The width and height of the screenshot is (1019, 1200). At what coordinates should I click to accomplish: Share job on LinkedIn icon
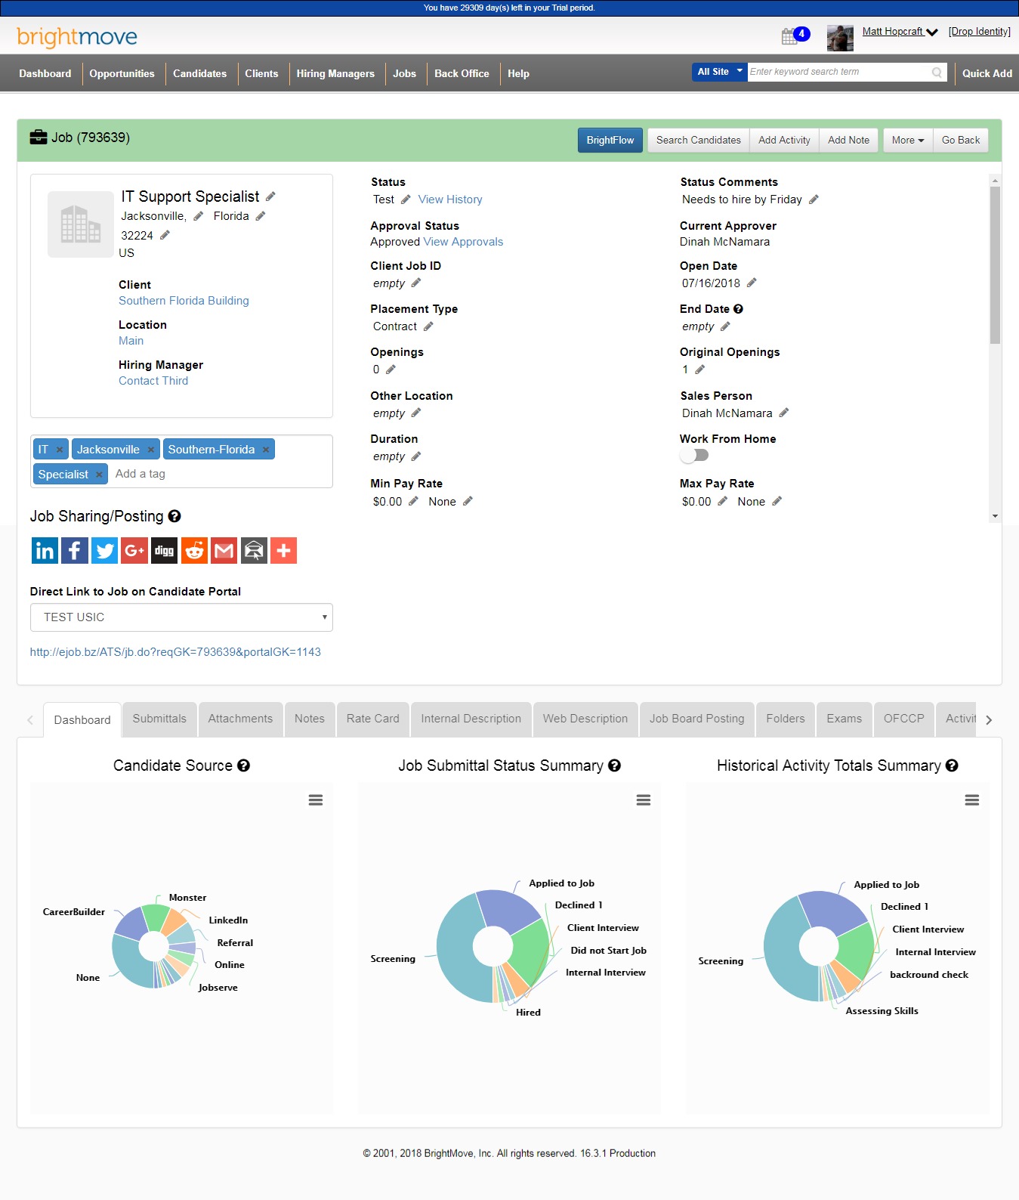pyautogui.click(x=45, y=551)
